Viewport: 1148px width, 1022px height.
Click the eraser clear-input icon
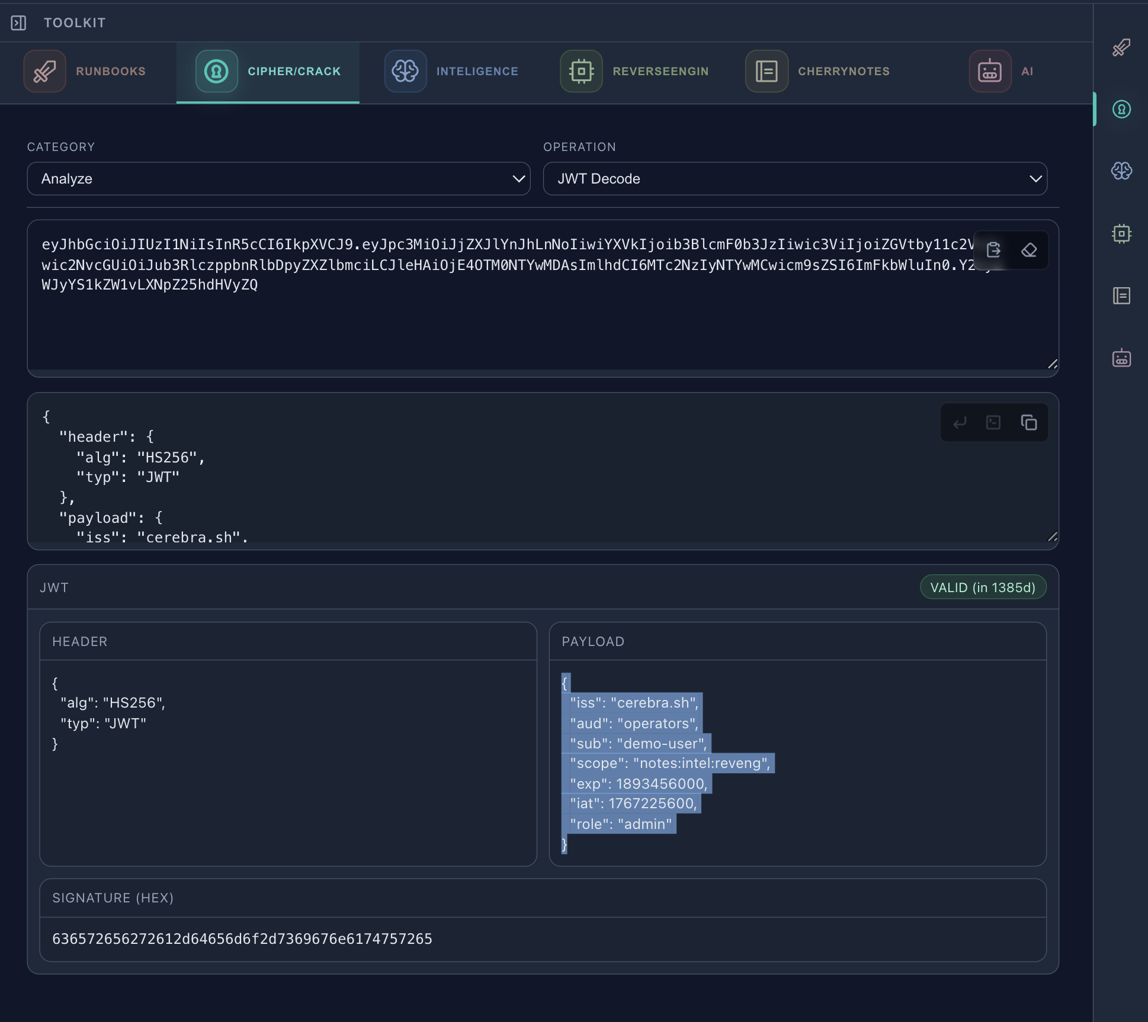tap(1029, 250)
